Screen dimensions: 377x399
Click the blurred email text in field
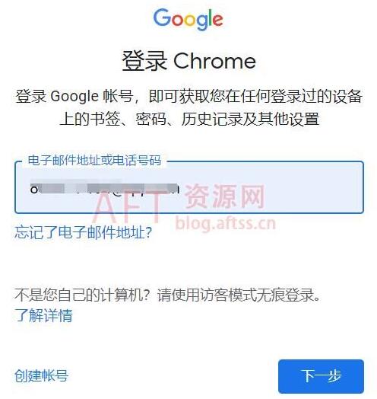click(105, 189)
